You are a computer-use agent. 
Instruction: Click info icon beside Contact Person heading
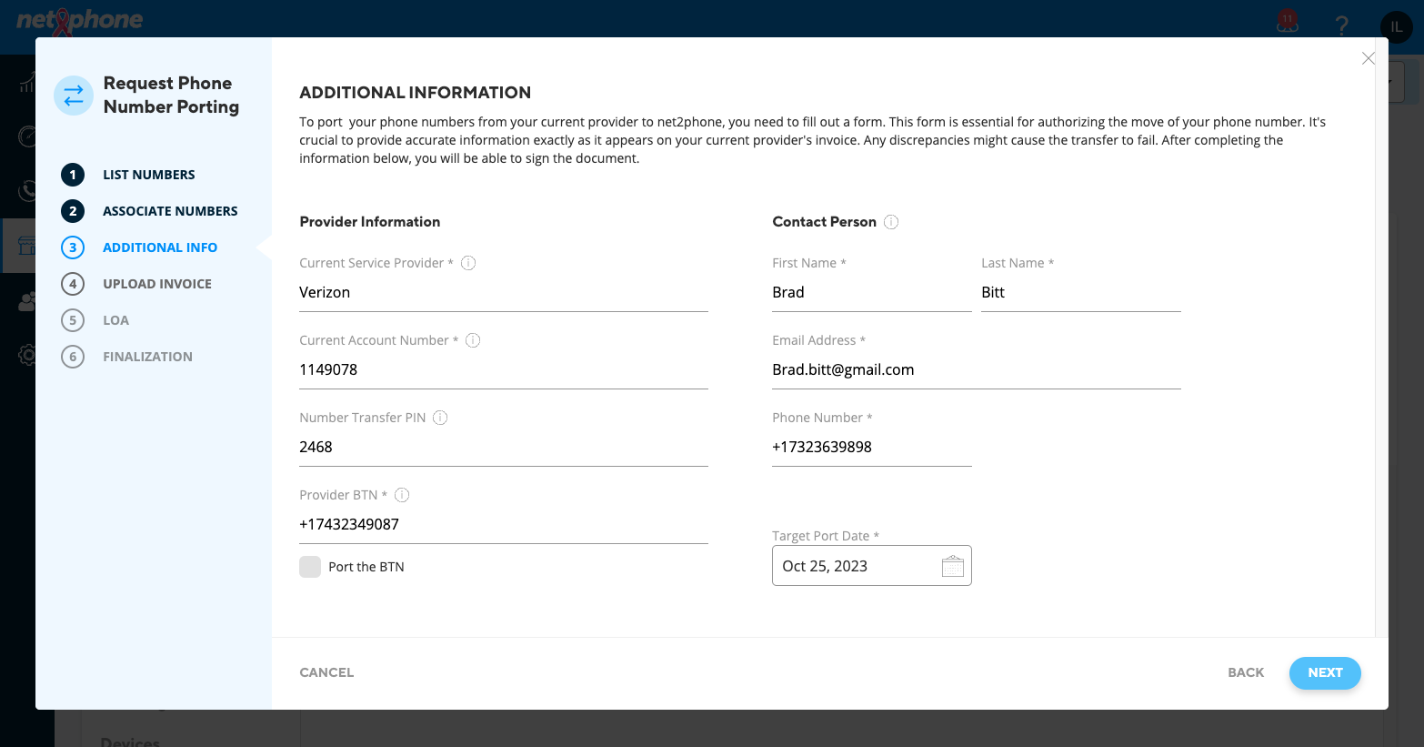click(x=891, y=222)
